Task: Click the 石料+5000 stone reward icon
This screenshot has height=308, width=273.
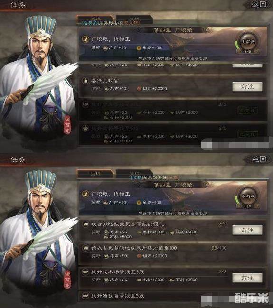Action: (106, 237)
